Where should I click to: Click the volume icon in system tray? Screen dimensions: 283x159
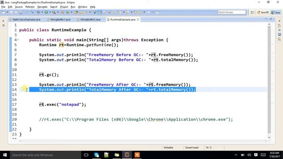(x=249, y=155)
